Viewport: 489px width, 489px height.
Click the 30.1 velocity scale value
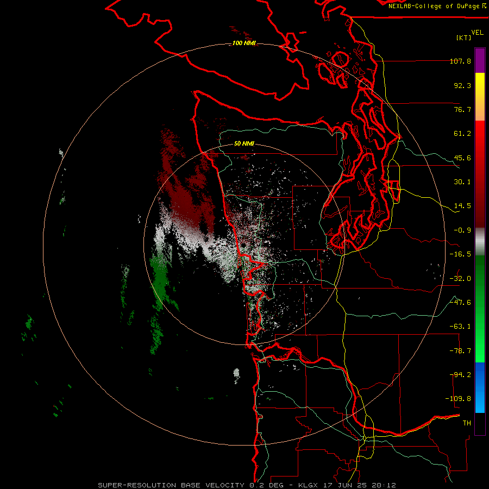pyautogui.click(x=462, y=182)
